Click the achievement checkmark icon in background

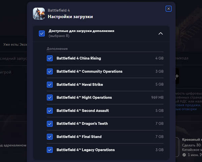pos(184,155)
